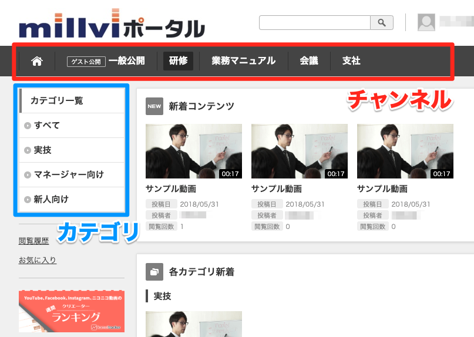Image resolution: width=474 pixels, height=337 pixels.
Task: Switch to the 会議 channel
Action: [x=309, y=60]
